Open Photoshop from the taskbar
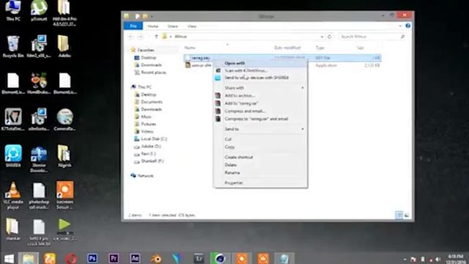This screenshot has width=469, height=264. click(92, 258)
